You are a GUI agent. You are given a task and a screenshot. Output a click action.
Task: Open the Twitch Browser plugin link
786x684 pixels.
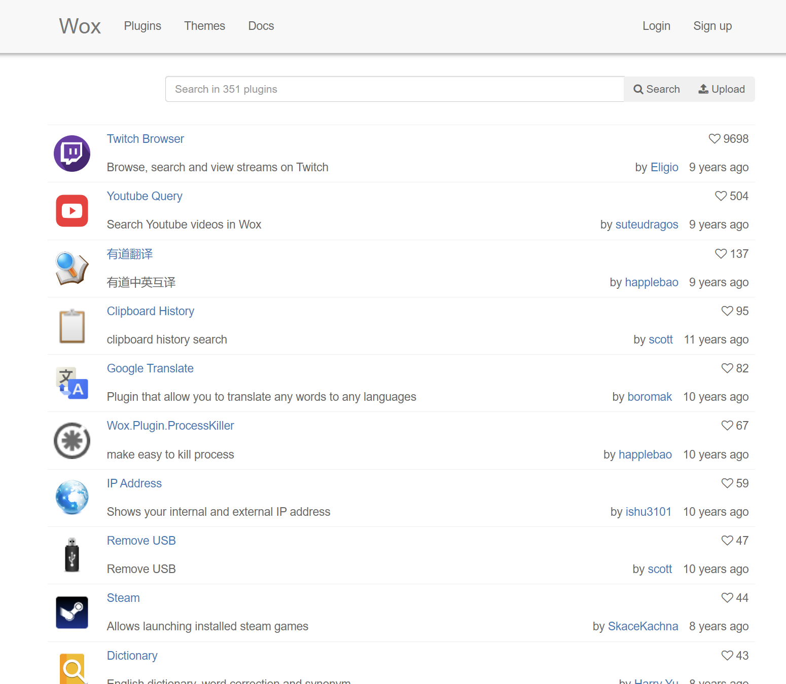(x=146, y=139)
